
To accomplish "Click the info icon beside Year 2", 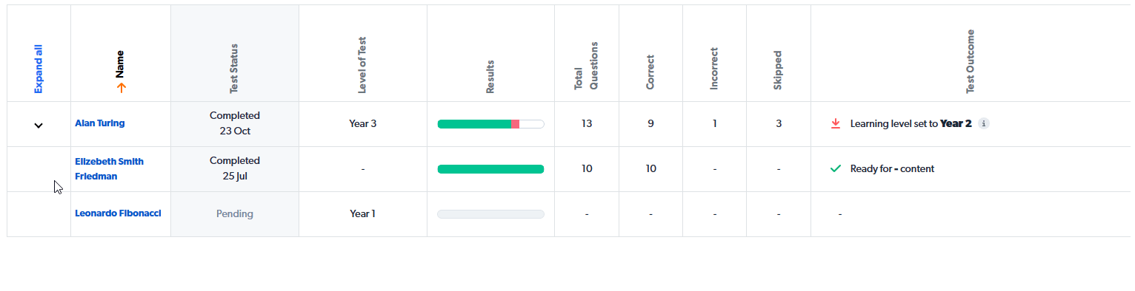I will click(x=983, y=123).
